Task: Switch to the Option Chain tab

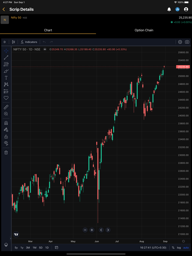Action: 144,30
